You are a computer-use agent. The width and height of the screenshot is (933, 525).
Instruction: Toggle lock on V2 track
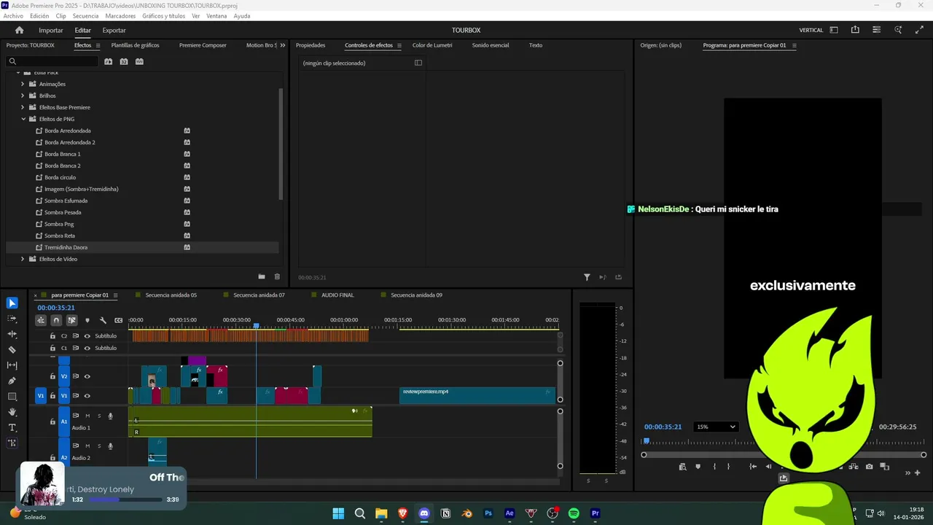[52, 376]
